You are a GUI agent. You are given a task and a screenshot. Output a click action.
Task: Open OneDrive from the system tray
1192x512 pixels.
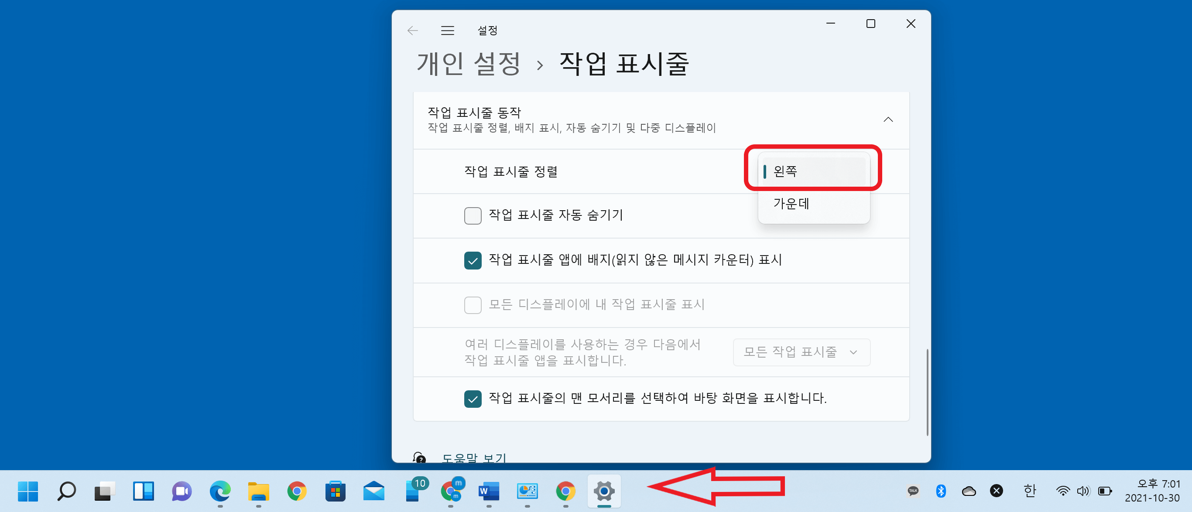coord(969,491)
